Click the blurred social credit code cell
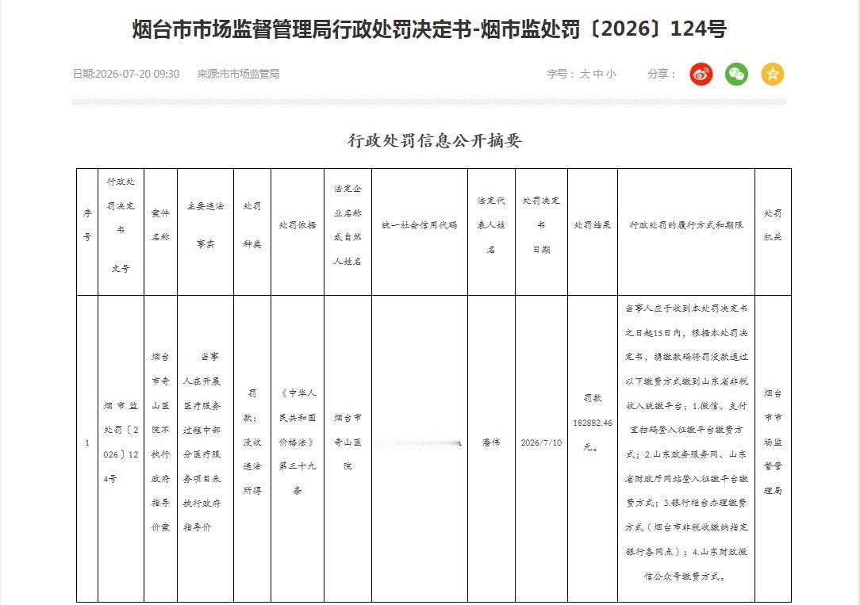Viewport: 860px width, 605px height. pyautogui.click(x=420, y=448)
